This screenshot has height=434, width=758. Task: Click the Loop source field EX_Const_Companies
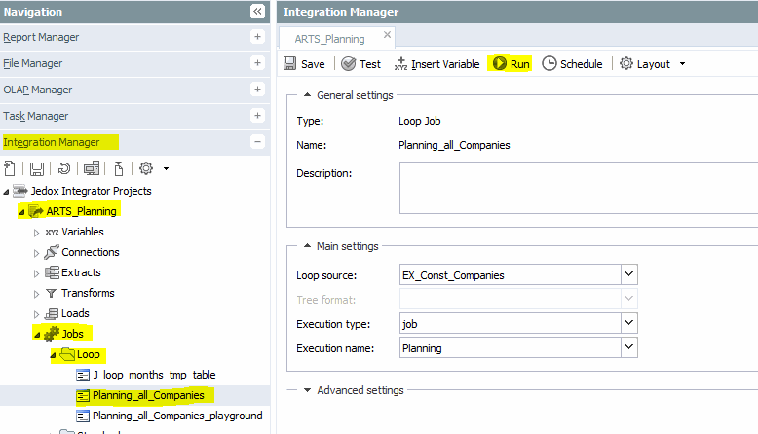tap(511, 274)
